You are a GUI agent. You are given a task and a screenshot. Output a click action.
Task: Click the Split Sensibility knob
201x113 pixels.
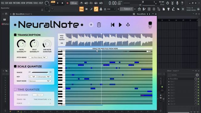coord(34,44)
